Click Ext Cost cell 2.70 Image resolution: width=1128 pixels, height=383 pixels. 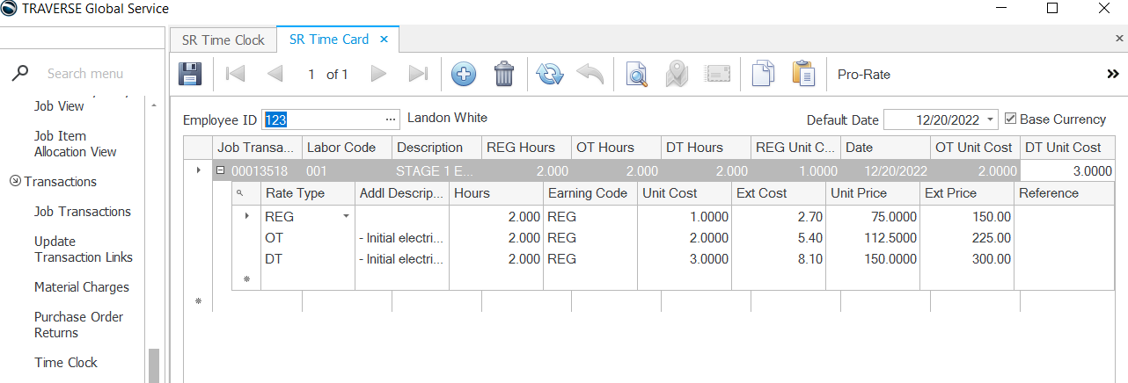779,215
